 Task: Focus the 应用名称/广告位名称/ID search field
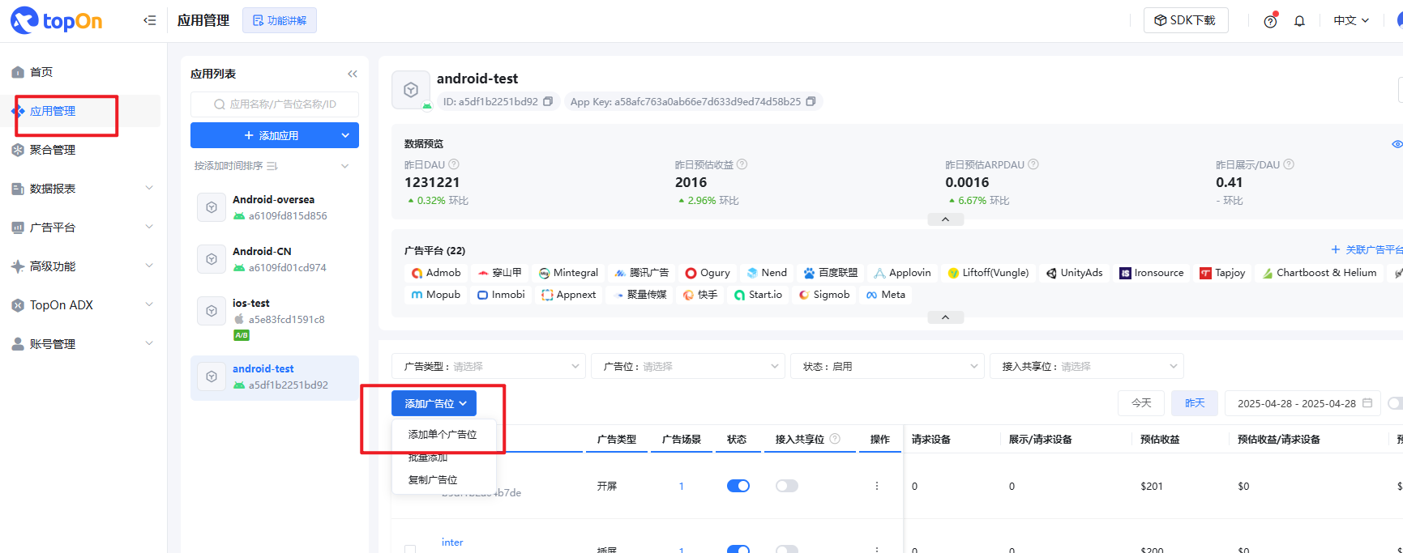(x=275, y=104)
